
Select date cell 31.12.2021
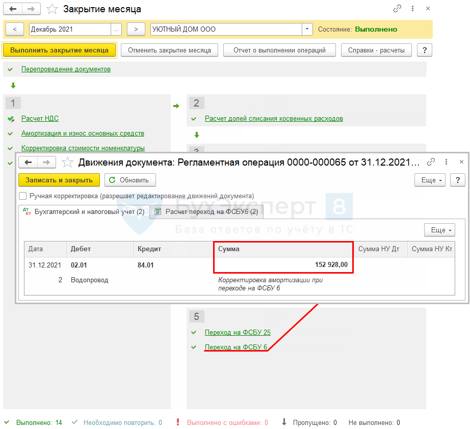[x=45, y=265]
